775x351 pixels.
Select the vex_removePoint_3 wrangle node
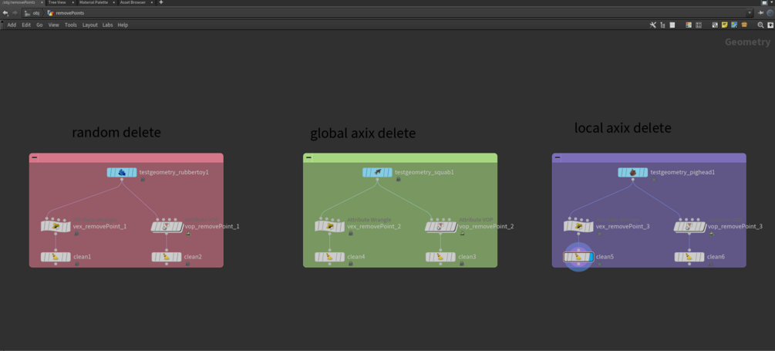point(579,227)
